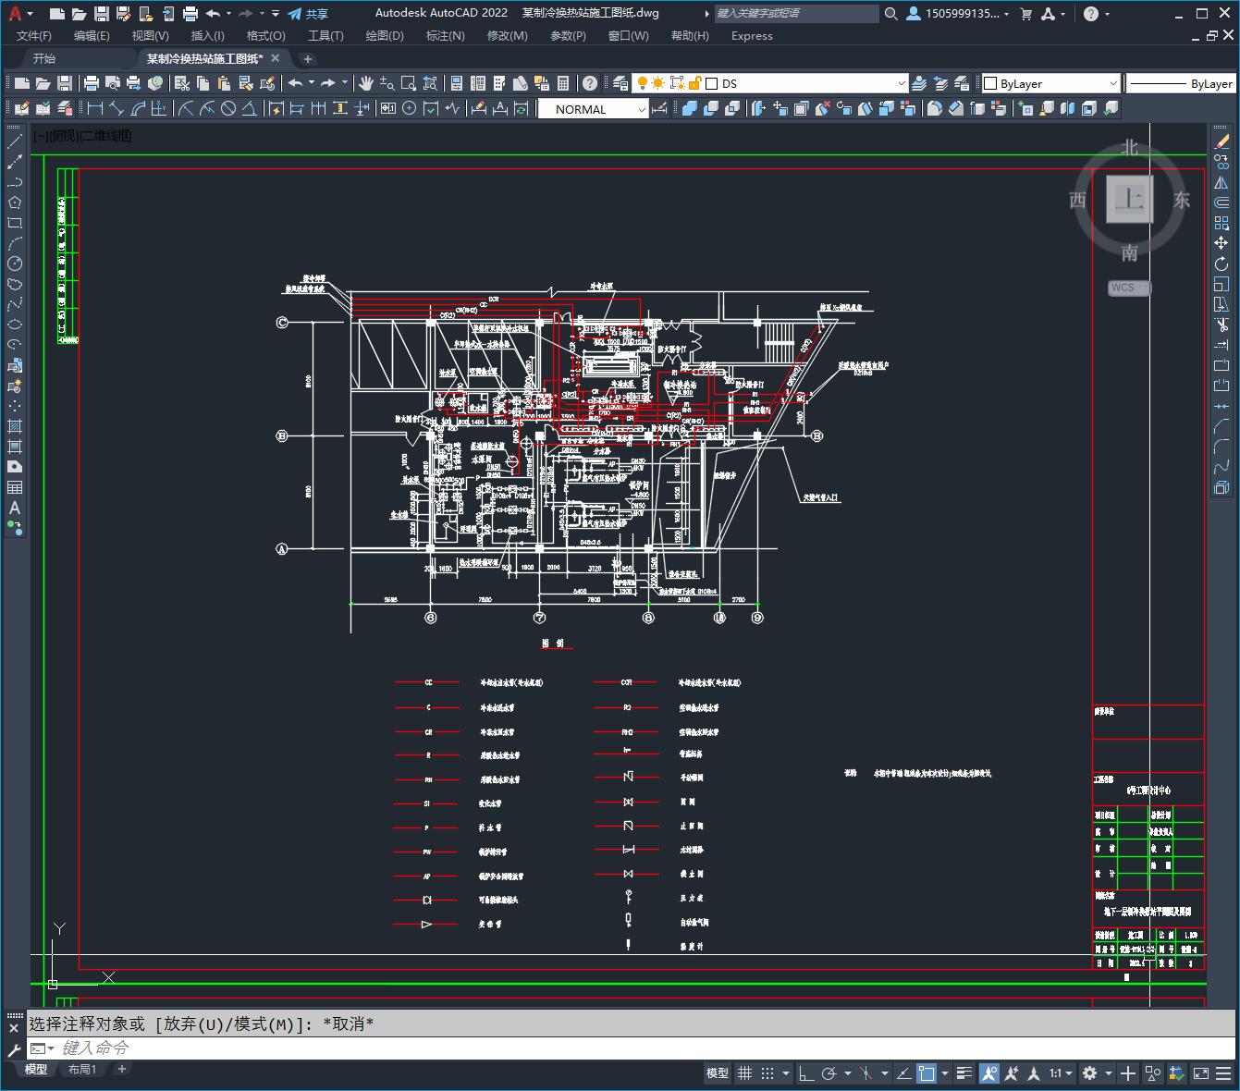Image resolution: width=1240 pixels, height=1091 pixels.
Task: Click the Plot (print) icon in standard toolbar
Action: click(92, 83)
